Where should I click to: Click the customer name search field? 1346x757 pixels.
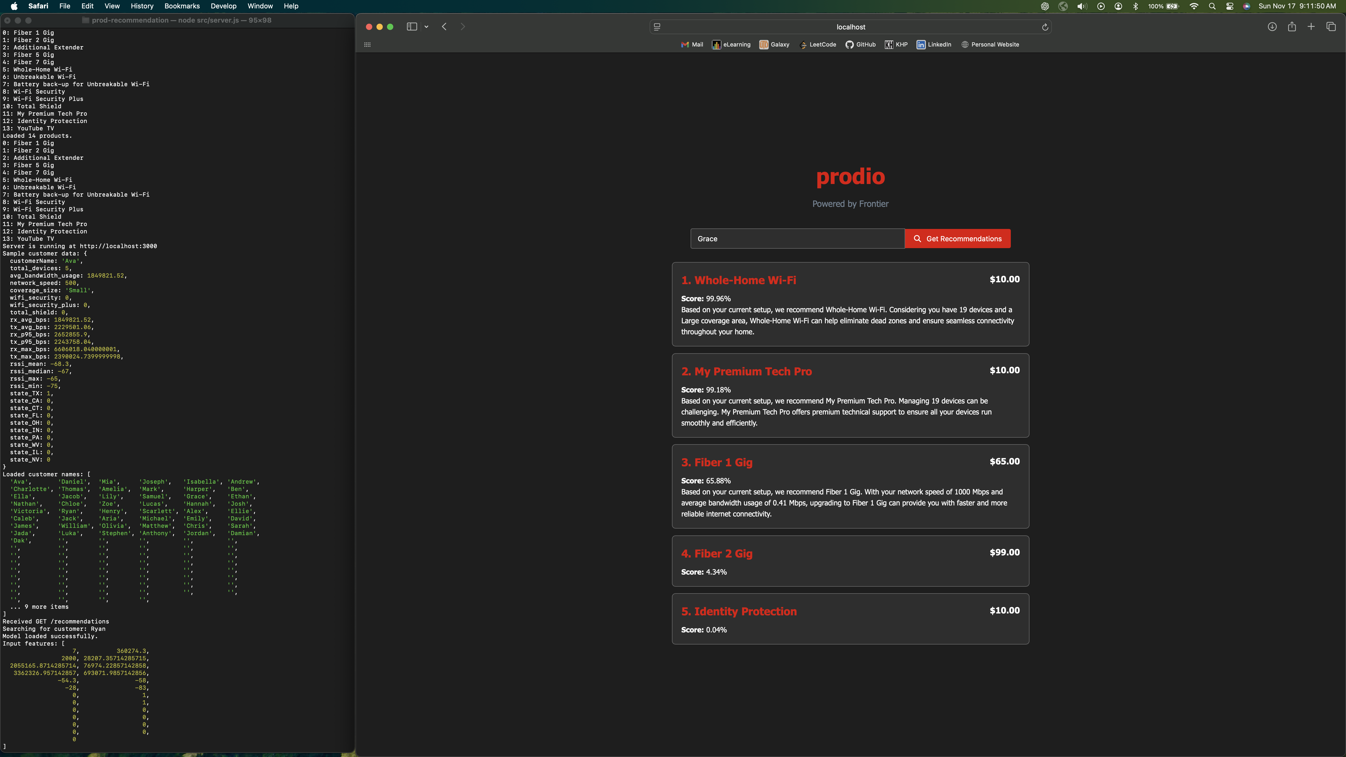797,239
